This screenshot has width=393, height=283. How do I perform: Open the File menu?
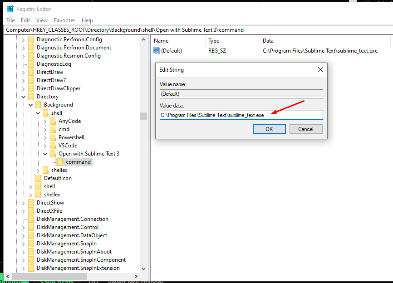10,20
